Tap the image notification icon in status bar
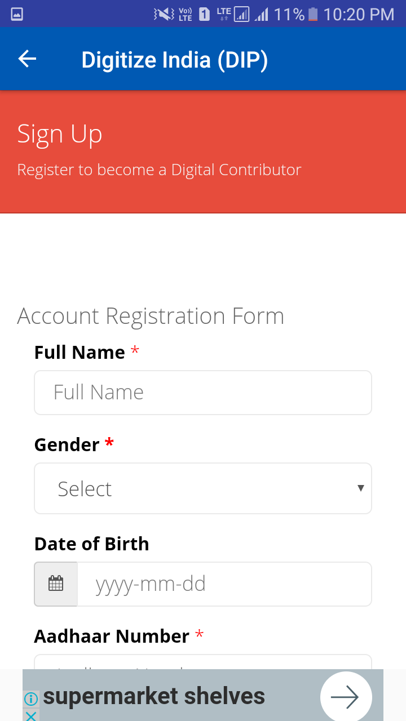The image size is (406, 721). pos(17,14)
